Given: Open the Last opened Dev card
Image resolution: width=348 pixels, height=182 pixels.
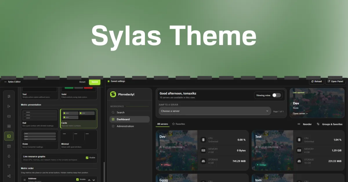Looking at the screenshot, I should point(317,103).
